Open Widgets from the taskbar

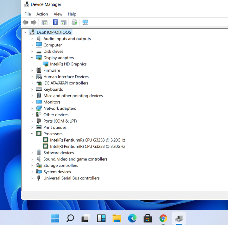pos(101,218)
